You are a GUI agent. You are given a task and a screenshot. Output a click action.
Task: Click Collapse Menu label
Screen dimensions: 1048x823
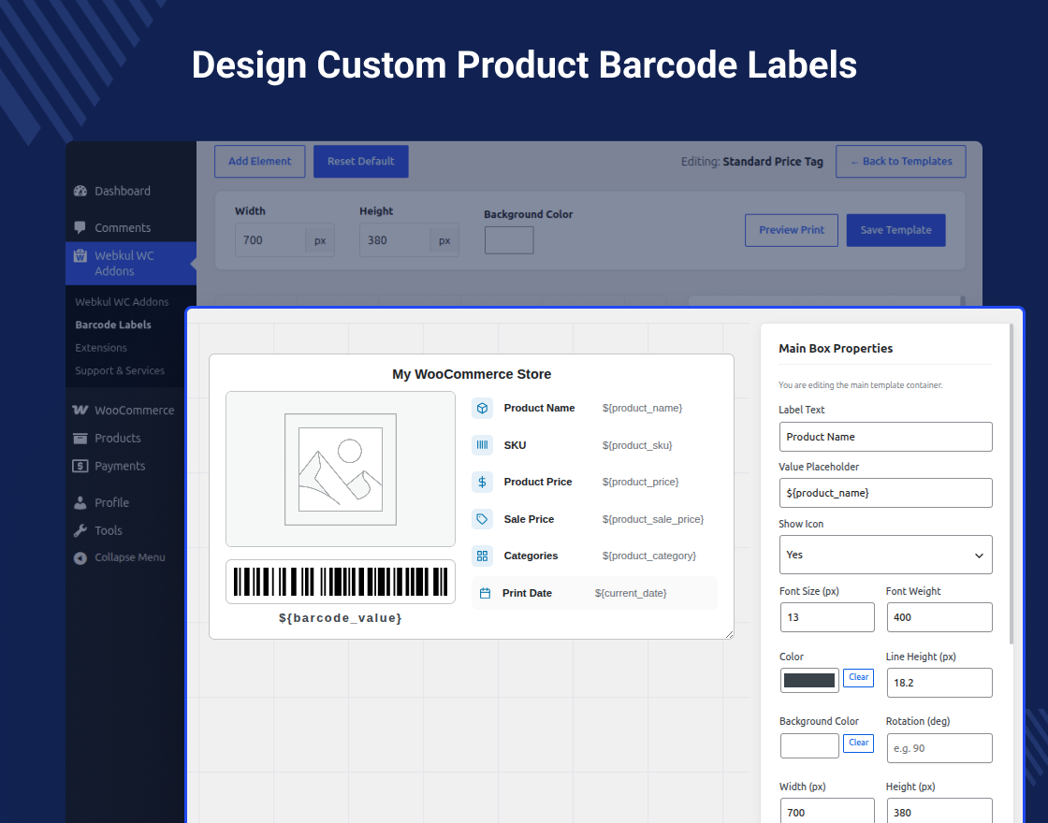(130, 557)
